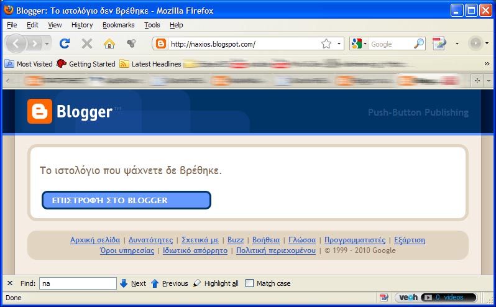Open dropdown beside grey round button

point(487,44)
